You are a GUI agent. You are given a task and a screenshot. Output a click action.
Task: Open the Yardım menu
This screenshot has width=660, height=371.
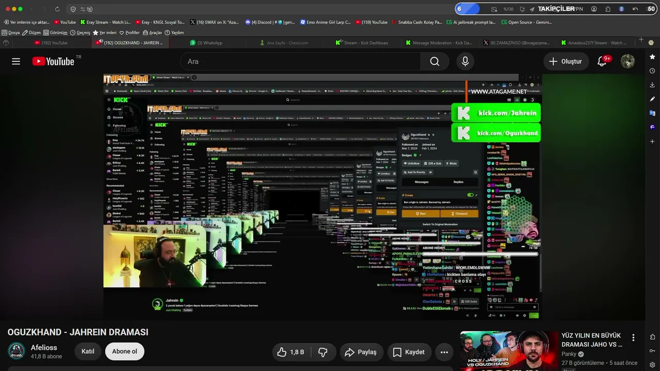[174, 32]
